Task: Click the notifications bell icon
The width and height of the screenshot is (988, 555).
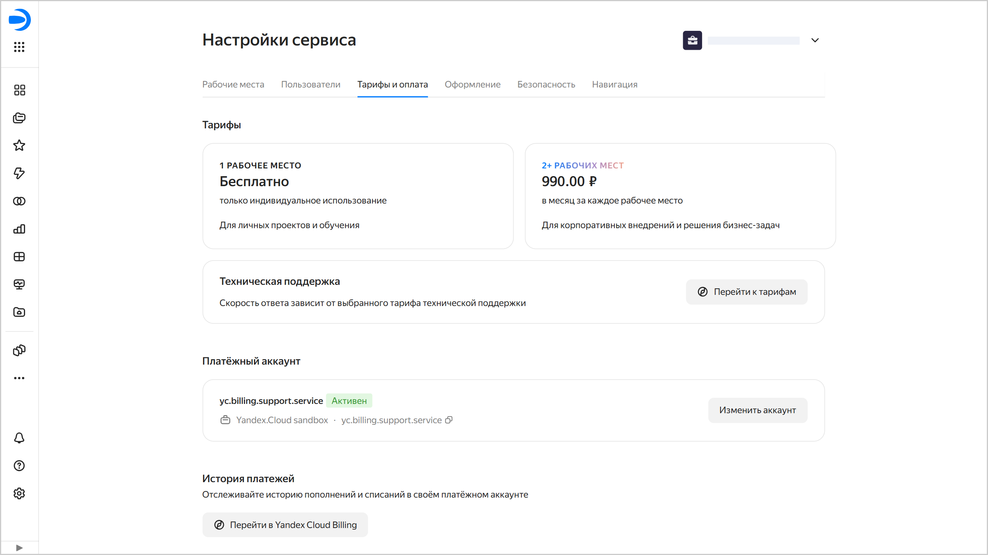Action: click(x=19, y=438)
